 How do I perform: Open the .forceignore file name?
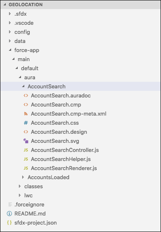[x=29, y=205]
